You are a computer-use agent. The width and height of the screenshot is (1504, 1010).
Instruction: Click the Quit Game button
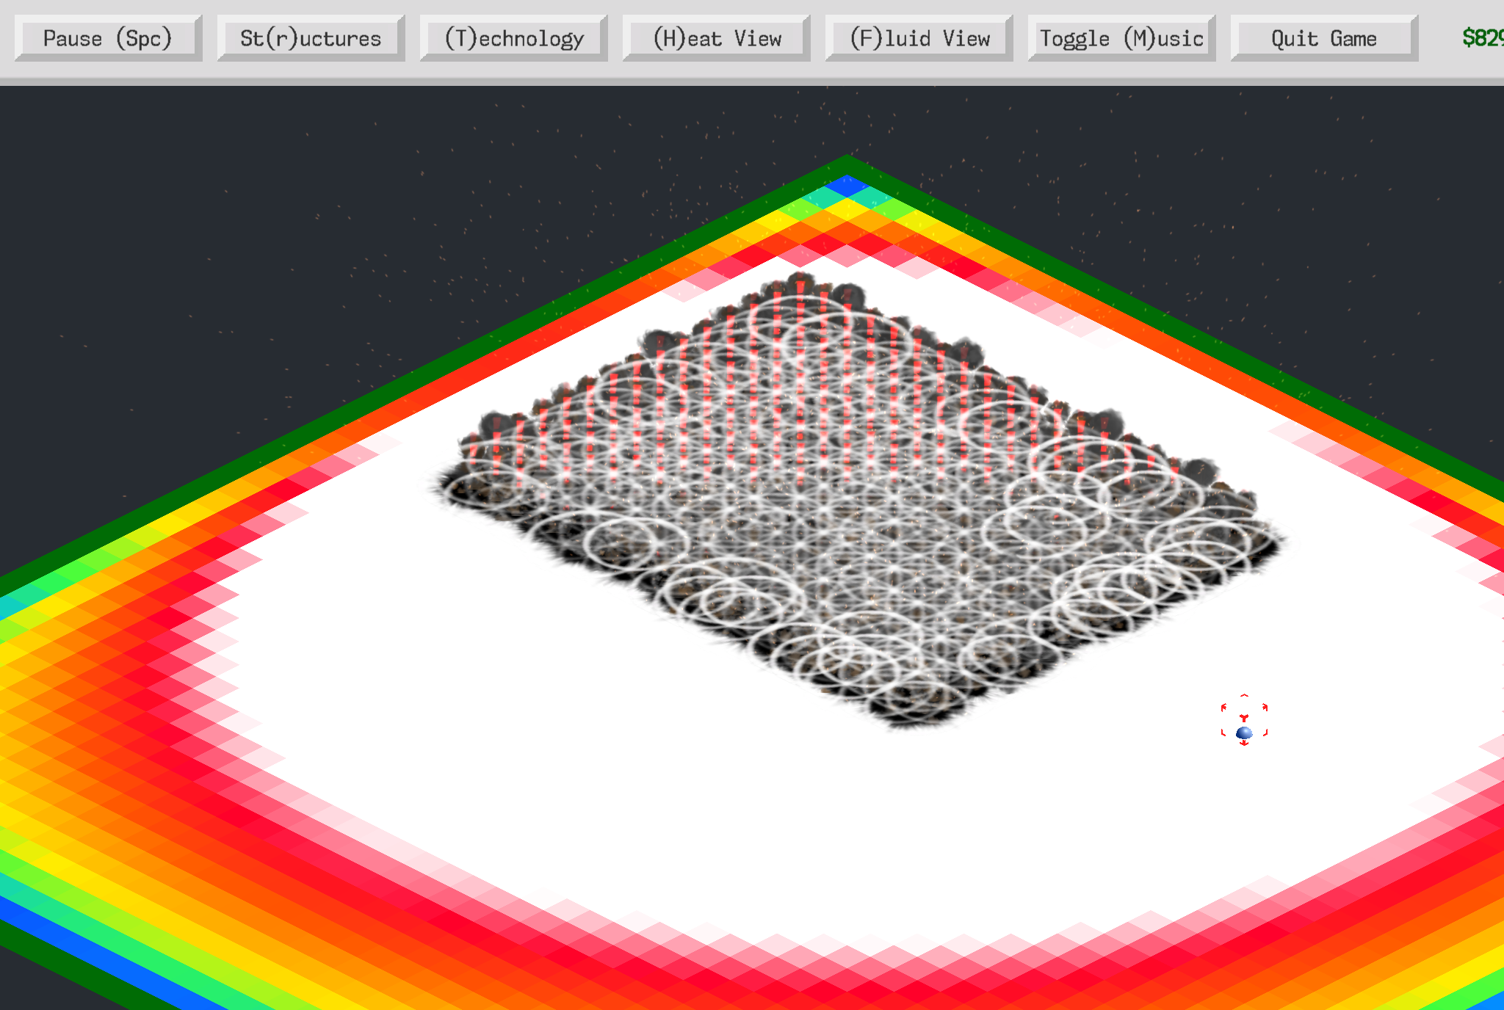coord(1324,38)
